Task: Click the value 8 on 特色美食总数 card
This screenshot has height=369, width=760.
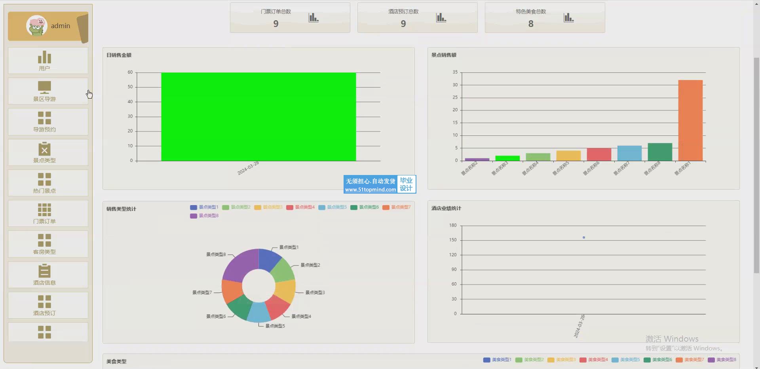Action: pos(531,24)
